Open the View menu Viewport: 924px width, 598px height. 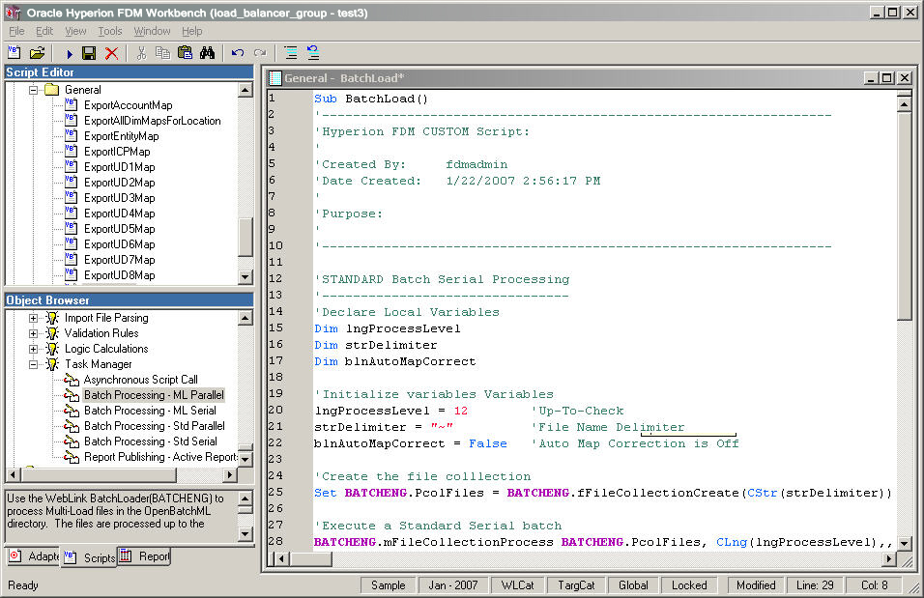[75, 31]
